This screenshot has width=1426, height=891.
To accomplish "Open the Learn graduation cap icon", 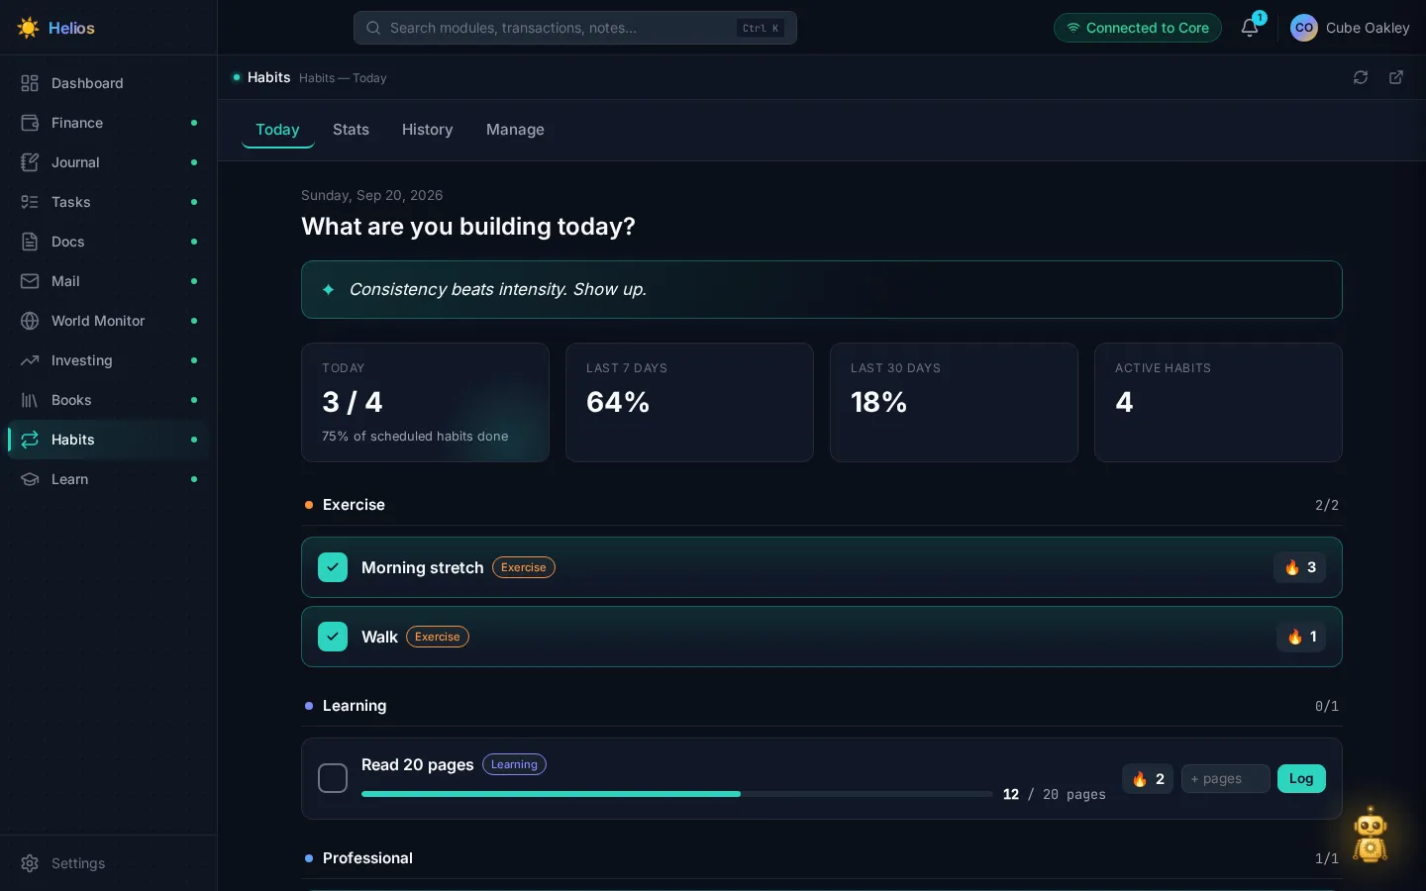I will tap(30, 479).
